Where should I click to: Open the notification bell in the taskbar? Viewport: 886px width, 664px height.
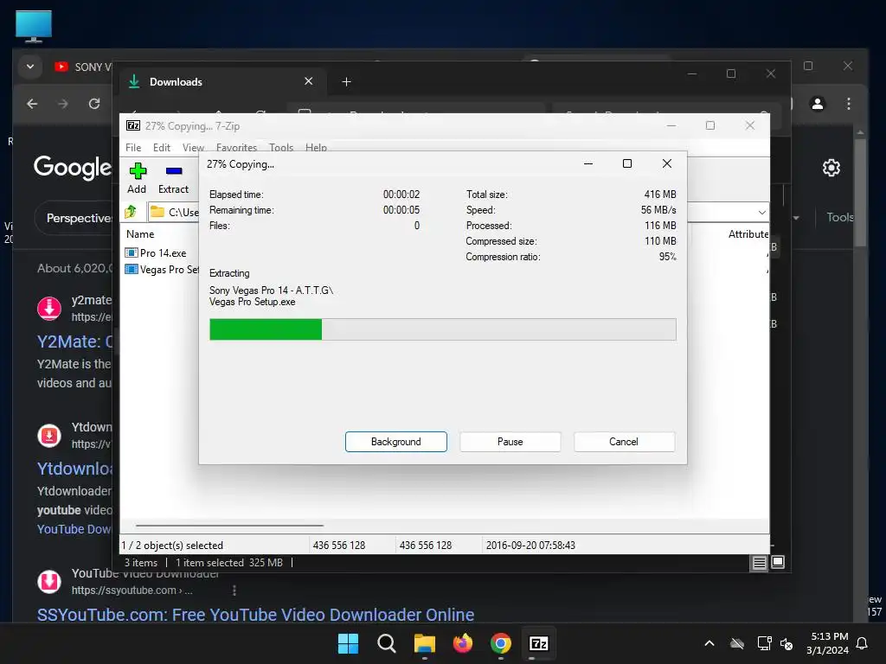[863, 643]
